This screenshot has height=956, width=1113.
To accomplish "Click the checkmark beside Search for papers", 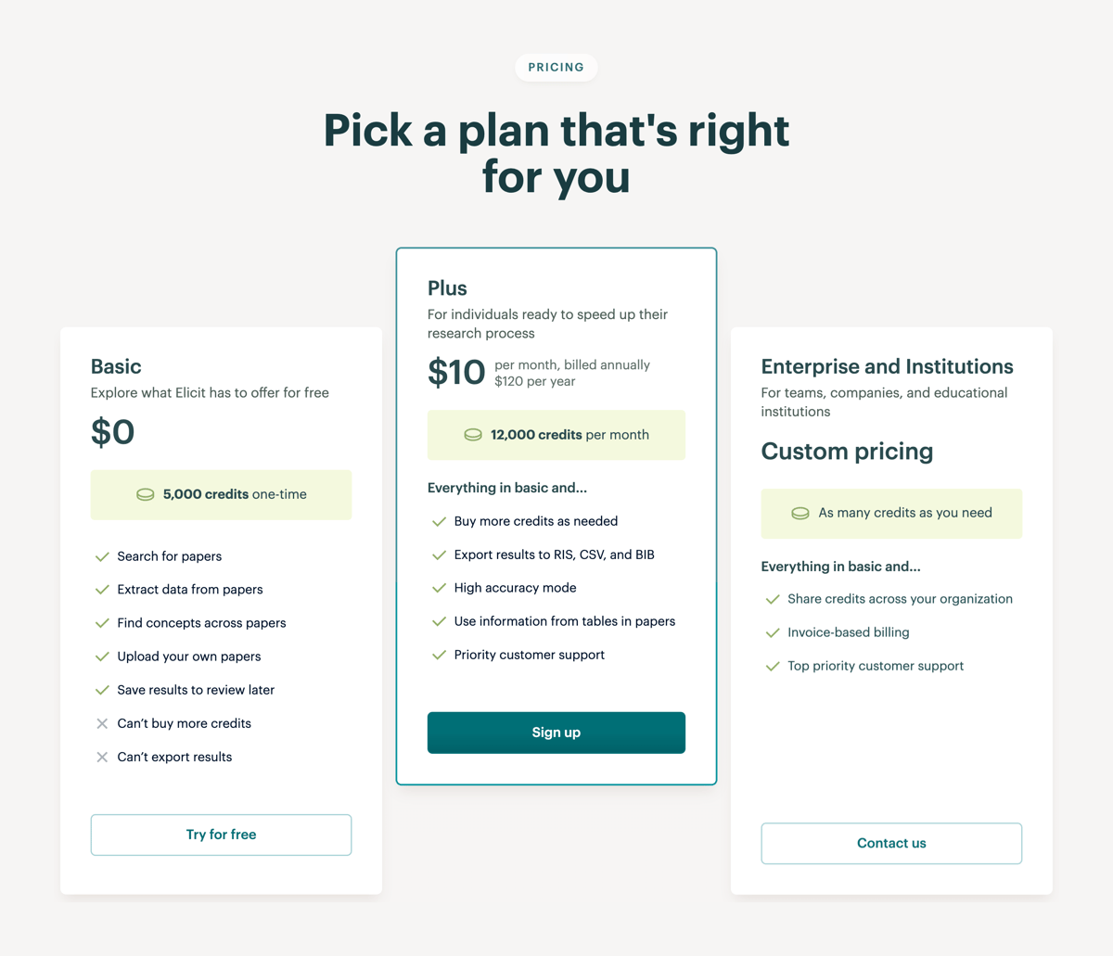I will tap(101, 556).
